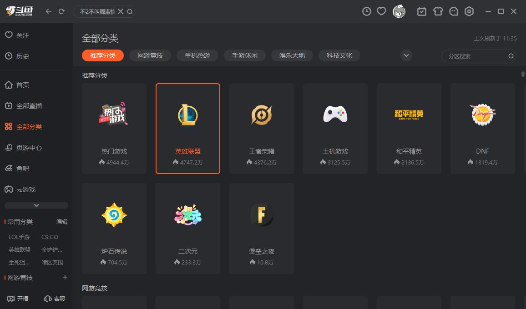Select the 网游竞技 tab
Image resolution: width=526 pixels, height=309 pixels.
150,55
